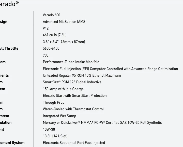Click Unleaded Regular 95 RON fuel text
Viewport: 183px width, 147px height.
tap(82, 75)
